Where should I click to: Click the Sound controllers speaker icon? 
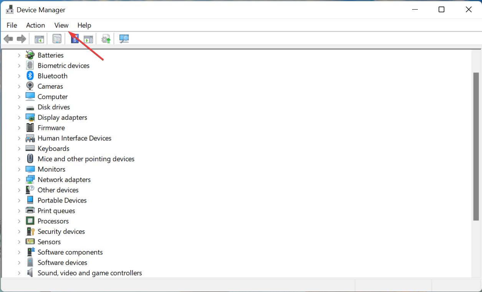[x=30, y=273]
